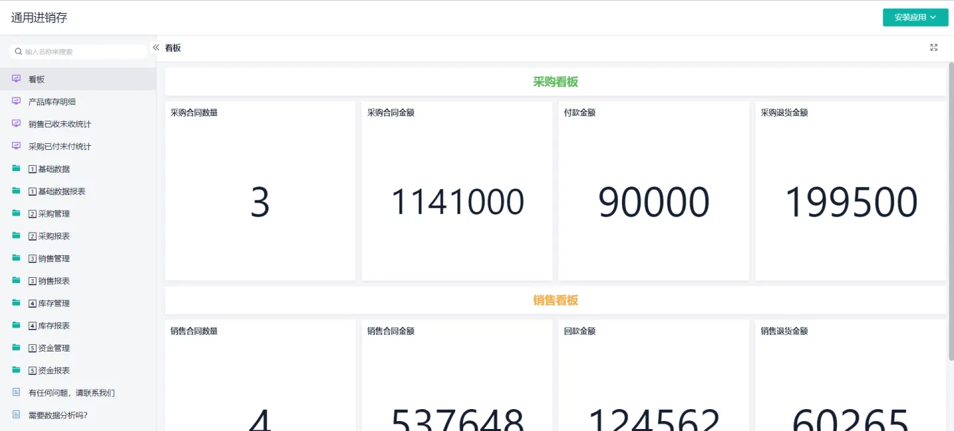
Task: Click the 采购合同金额 card title
Action: [391, 113]
